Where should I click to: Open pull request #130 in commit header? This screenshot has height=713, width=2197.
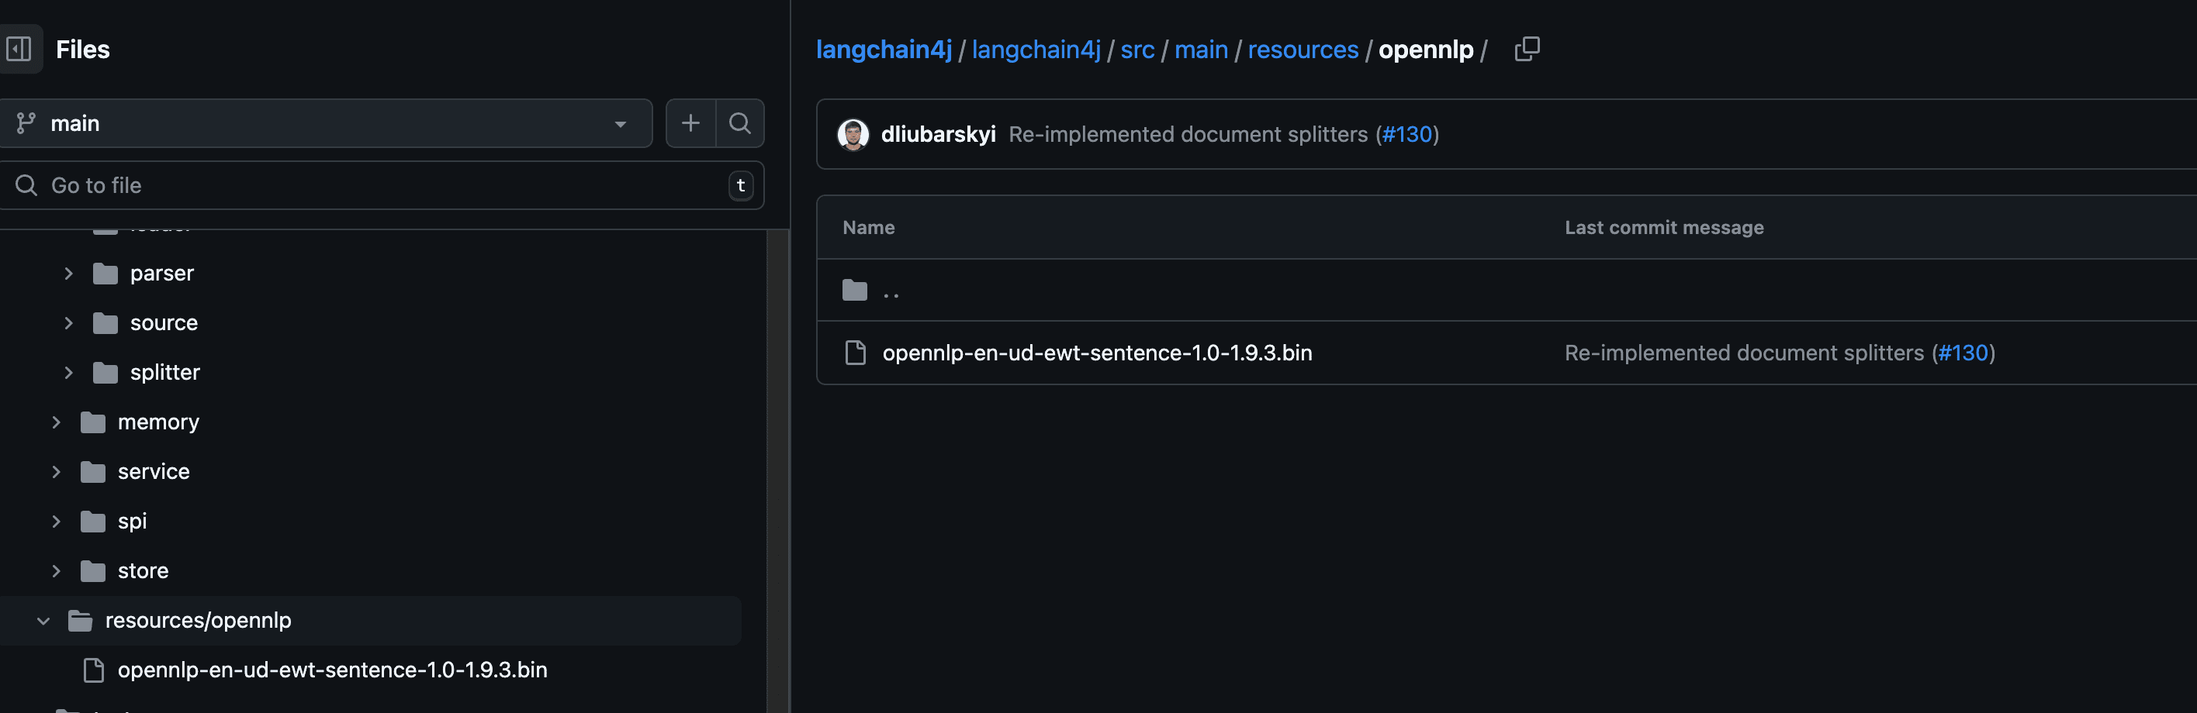(1407, 135)
